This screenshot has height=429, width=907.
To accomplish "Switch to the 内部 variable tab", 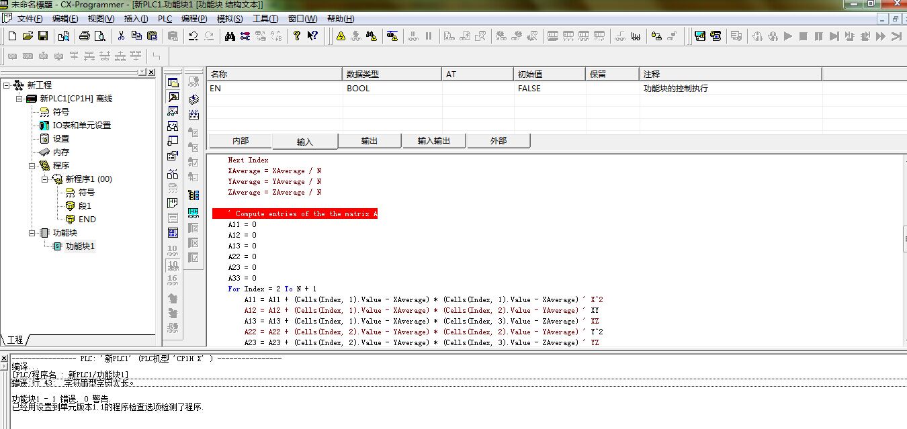I will (240, 141).
